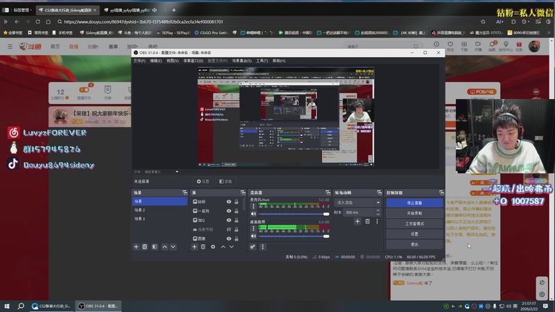The image size is (555, 312).
Task: Click 工作室模式 studio mode button
Action: (414, 223)
